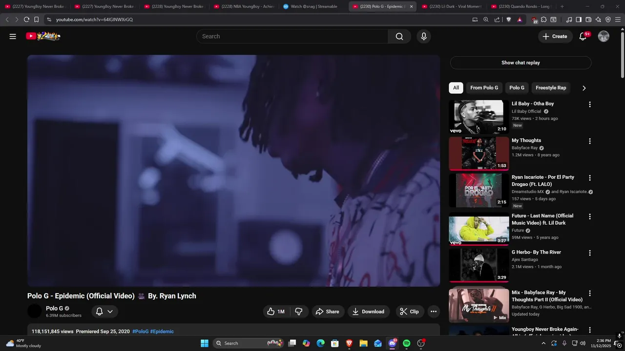Open the taskbar volume speaker icon
This screenshot has width=625, height=351.
(x=583, y=343)
